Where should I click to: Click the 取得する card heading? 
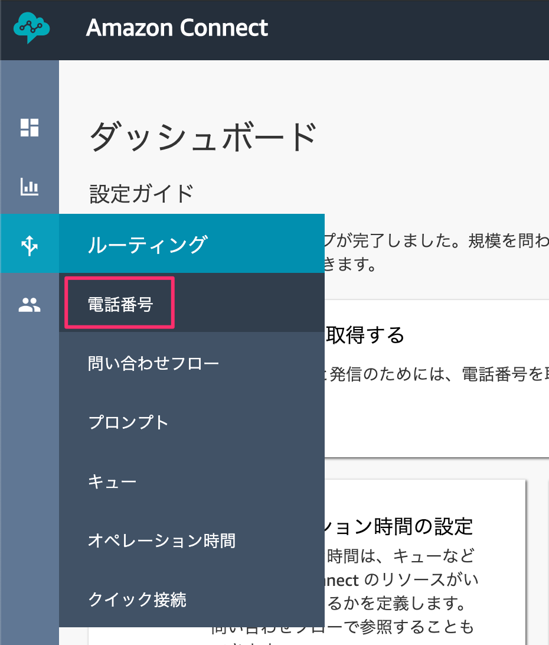pos(365,335)
